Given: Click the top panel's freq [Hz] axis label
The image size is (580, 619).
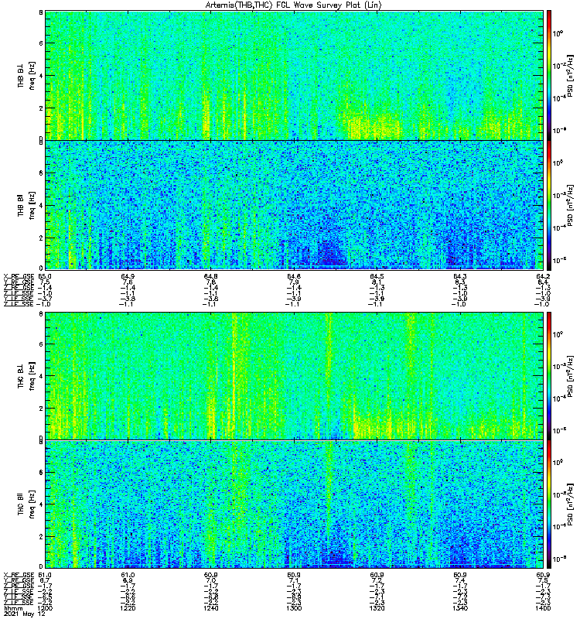Looking at the screenshot, I should [32, 75].
